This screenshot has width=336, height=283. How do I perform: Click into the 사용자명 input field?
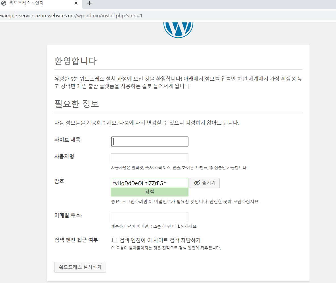(150, 158)
